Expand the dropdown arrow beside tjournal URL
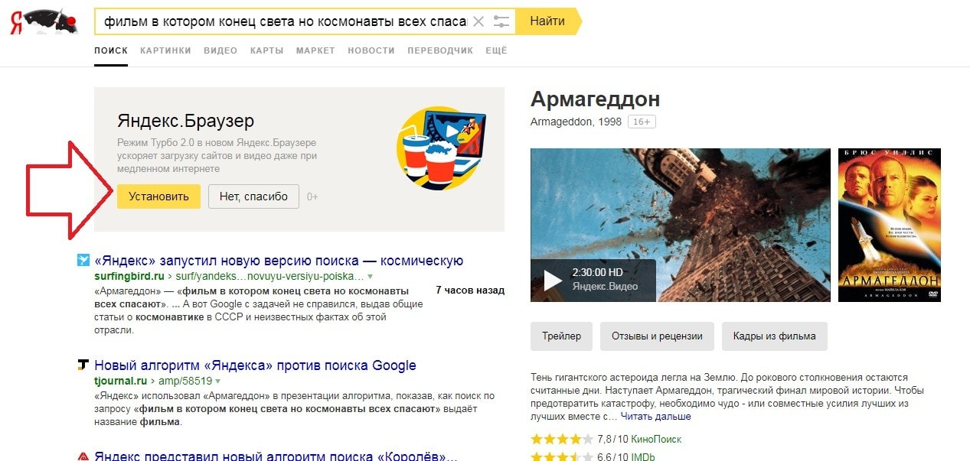The image size is (970, 461). (217, 381)
